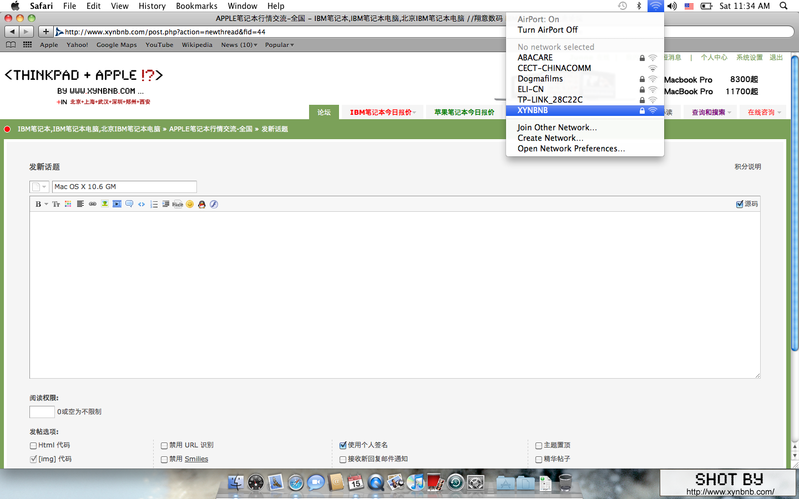Click 退出 logout link

point(776,57)
